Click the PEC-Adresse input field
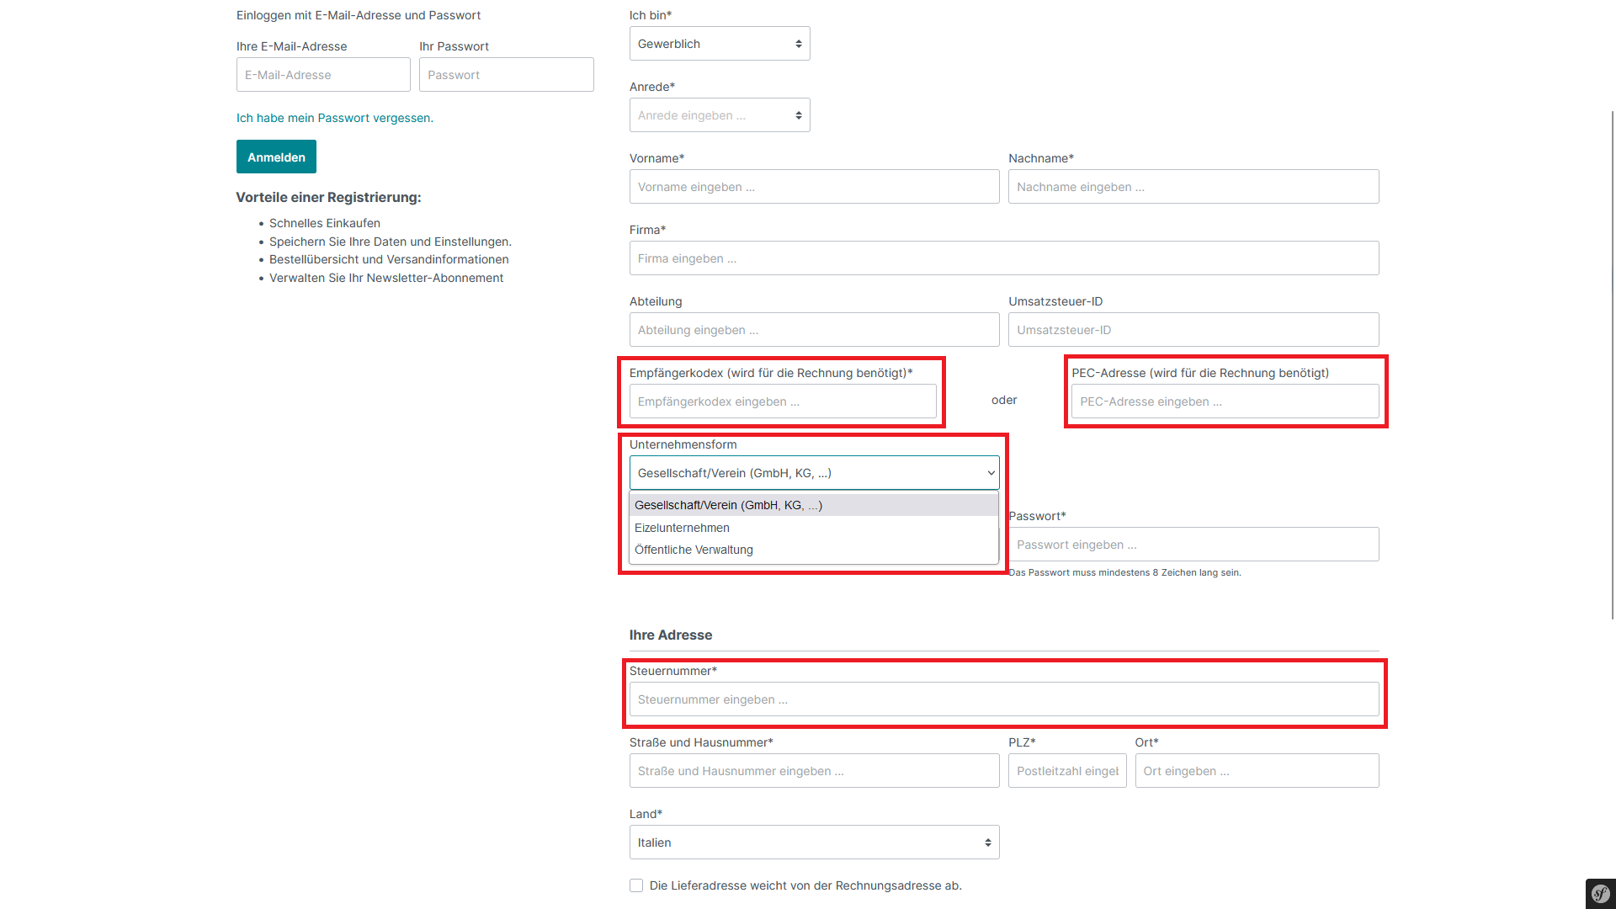The height and width of the screenshot is (909, 1616). 1225,401
